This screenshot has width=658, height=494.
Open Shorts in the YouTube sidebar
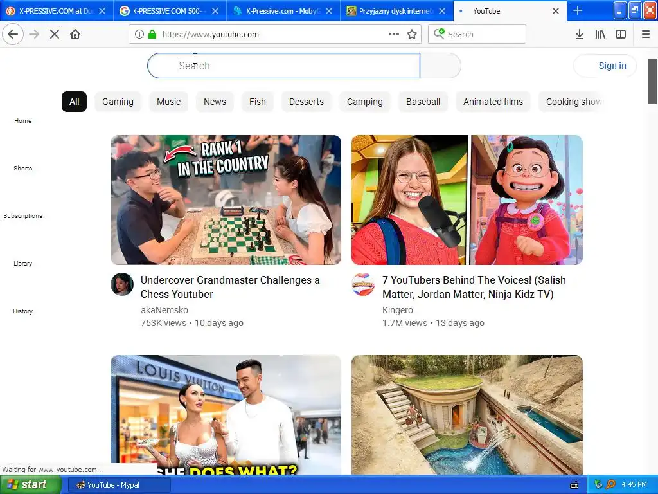click(x=22, y=168)
